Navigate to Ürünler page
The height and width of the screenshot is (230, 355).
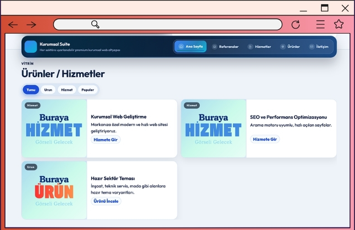tap(290, 46)
